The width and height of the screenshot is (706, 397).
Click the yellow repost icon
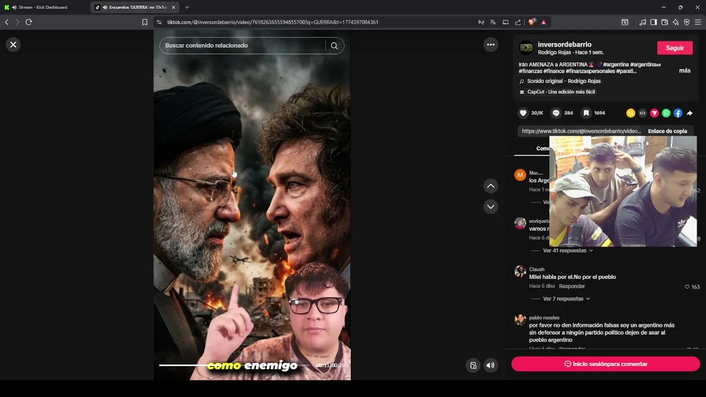click(x=630, y=113)
